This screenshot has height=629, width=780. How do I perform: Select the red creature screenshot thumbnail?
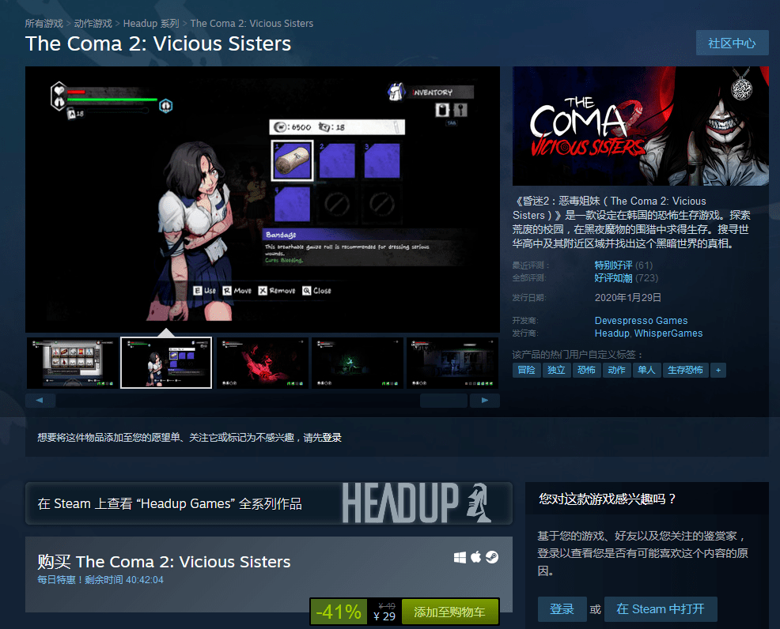coord(262,363)
